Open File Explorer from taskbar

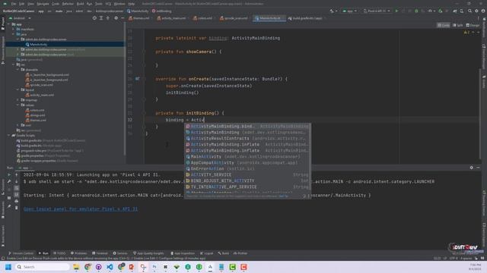[x=76, y=267]
